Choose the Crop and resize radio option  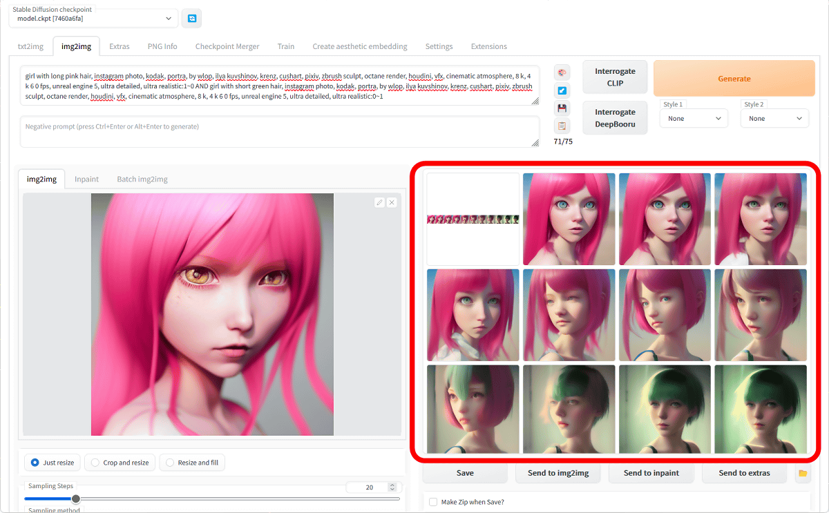click(x=95, y=463)
